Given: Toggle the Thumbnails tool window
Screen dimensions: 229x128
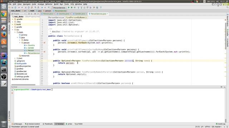Looking at the screenshot, I should 48,124.
